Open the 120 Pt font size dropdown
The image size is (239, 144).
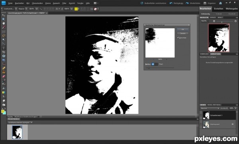pos(37,9)
